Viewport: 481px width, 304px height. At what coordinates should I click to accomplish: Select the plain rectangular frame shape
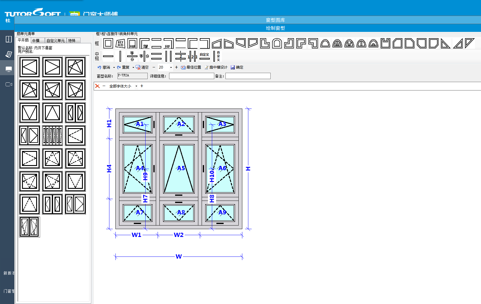(108, 43)
